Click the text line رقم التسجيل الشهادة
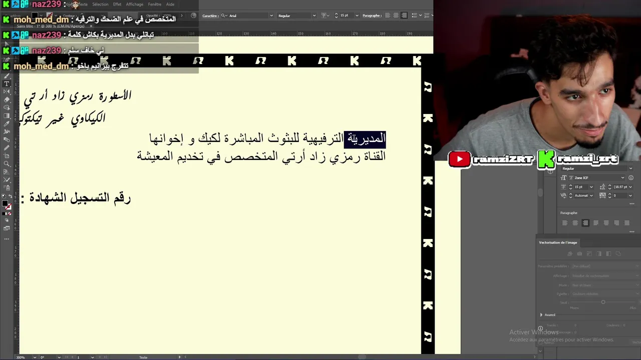The height and width of the screenshot is (360, 641). [x=76, y=198]
